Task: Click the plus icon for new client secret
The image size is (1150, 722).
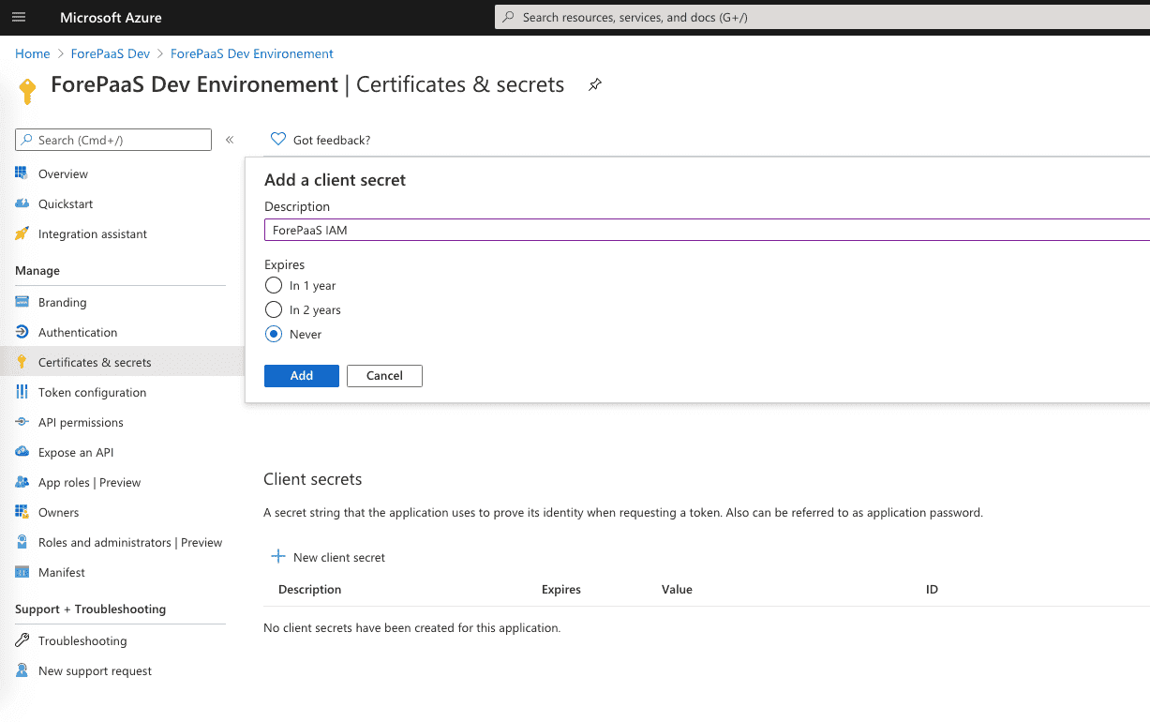Action: 277,556
